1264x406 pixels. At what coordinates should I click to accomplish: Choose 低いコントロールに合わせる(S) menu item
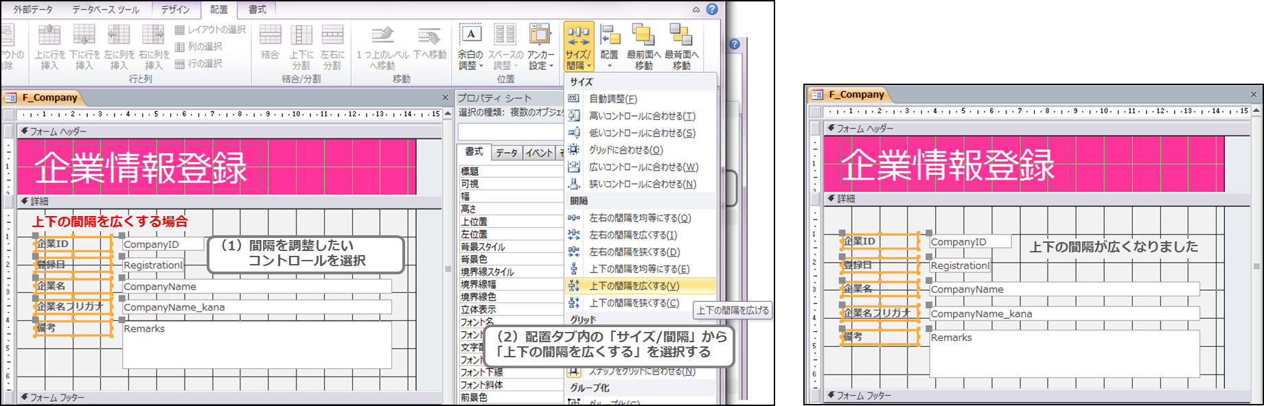641,133
